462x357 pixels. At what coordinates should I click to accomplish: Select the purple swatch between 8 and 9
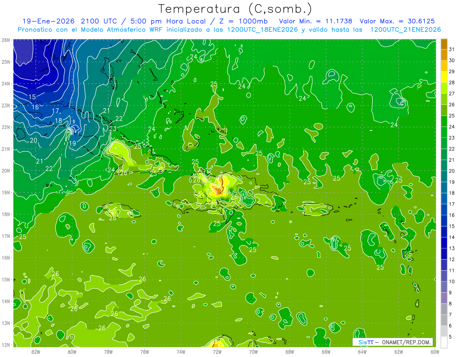(444, 298)
